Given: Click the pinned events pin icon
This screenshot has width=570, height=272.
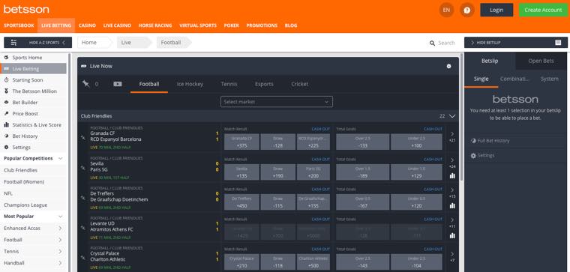Looking at the screenshot, I should 85,84.
